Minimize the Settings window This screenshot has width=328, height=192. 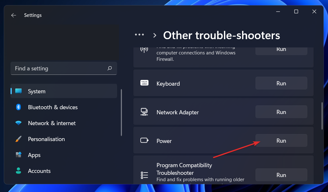click(278, 11)
